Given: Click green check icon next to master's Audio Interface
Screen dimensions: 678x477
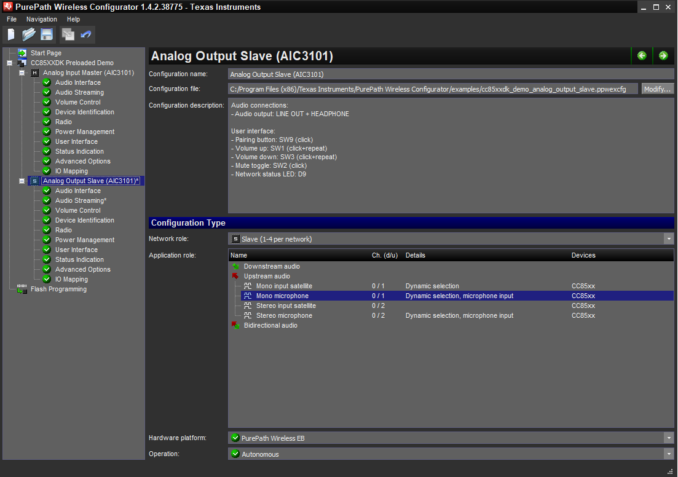Looking at the screenshot, I should click(47, 82).
